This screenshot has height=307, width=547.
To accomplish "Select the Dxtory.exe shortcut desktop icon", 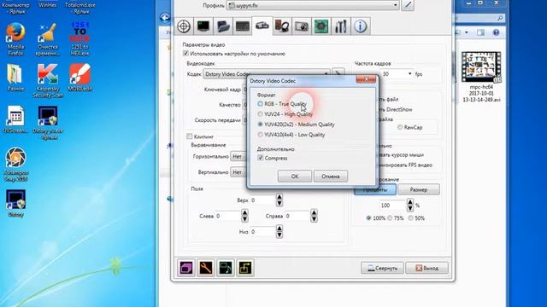I will coord(48,123).
